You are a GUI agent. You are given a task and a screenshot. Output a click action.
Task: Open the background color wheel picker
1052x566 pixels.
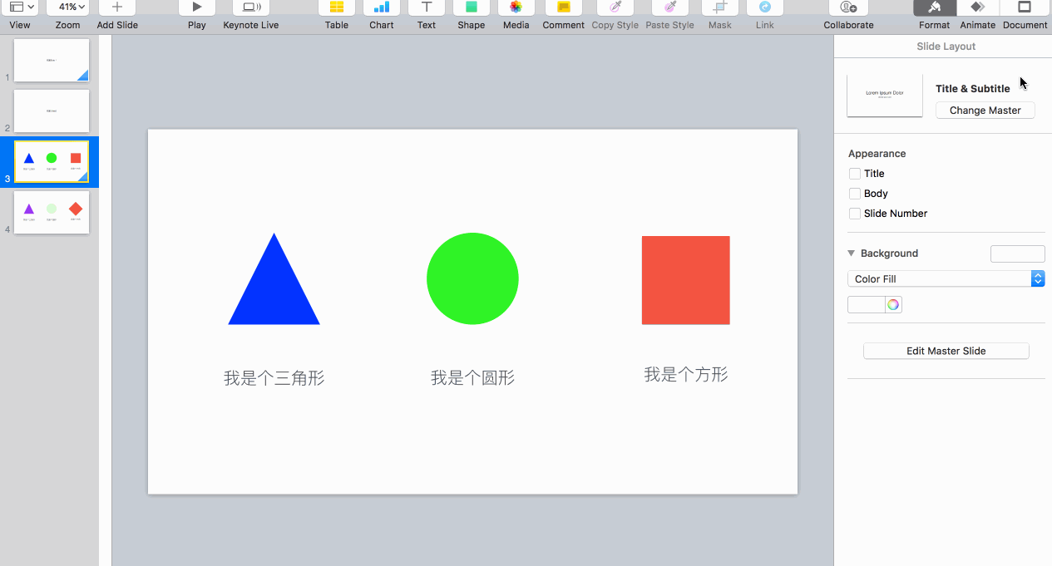893,305
